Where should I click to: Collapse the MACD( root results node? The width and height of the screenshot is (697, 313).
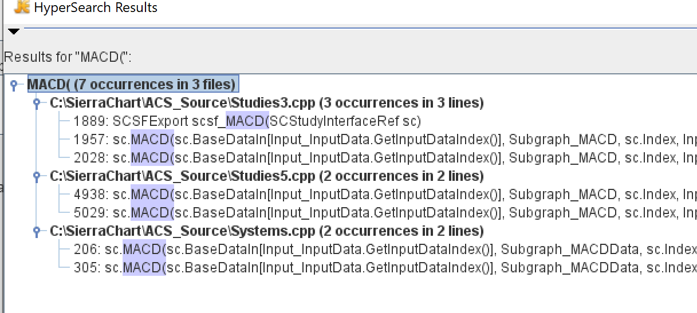pyautogui.click(x=14, y=85)
